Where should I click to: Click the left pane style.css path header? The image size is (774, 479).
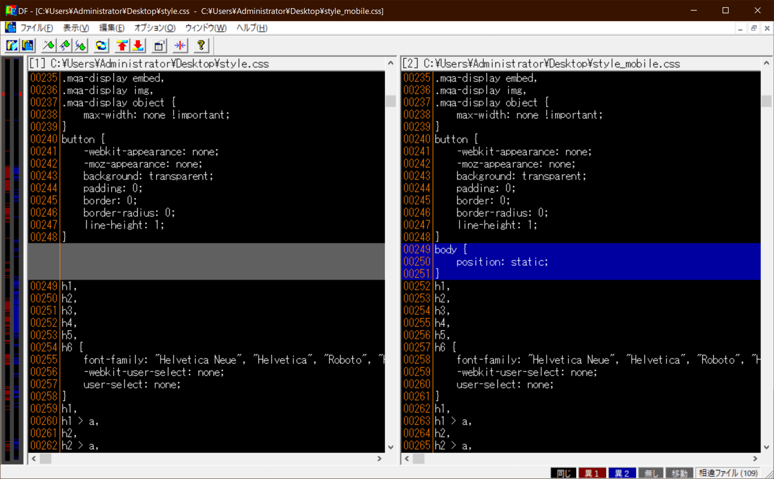pos(207,64)
